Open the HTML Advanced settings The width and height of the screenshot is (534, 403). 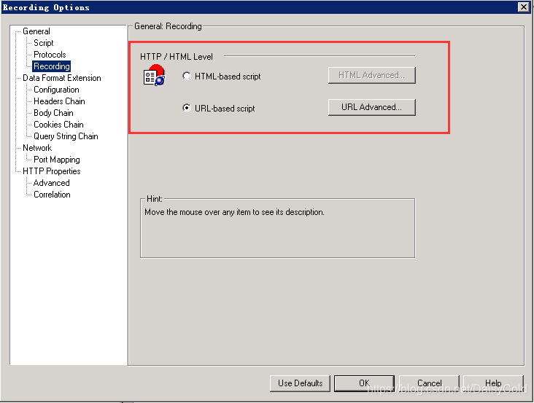click(x=372, y=75)
